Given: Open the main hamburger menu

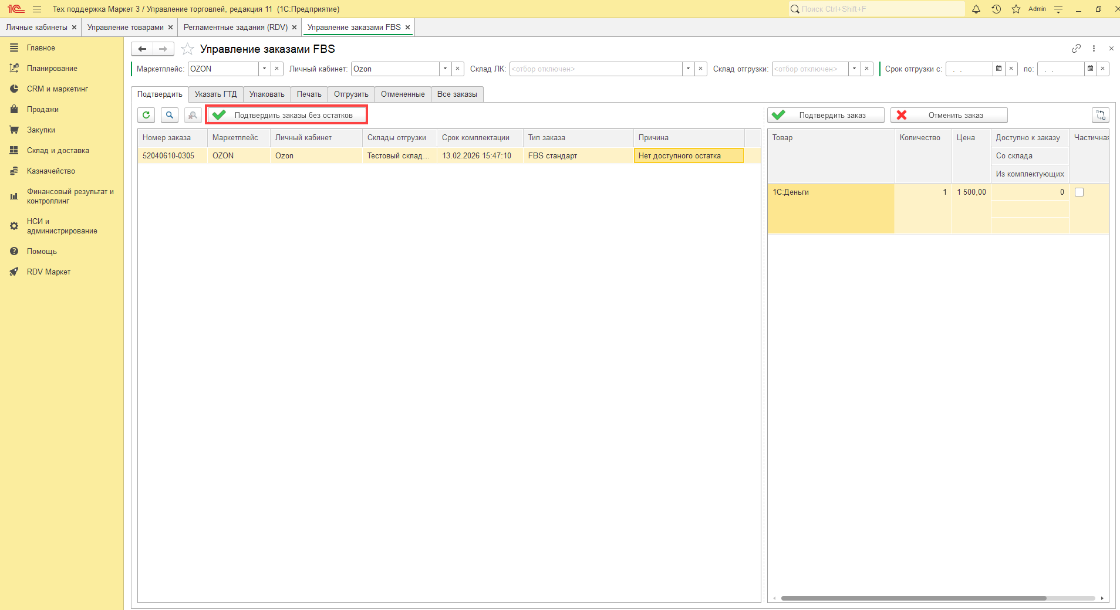Looking at the screenshot, I should [x=37, y=9].
